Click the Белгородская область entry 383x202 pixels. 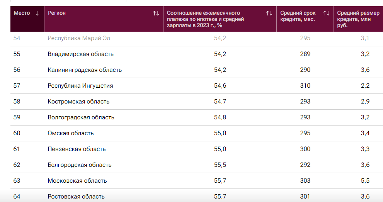[x=80, y=165]
